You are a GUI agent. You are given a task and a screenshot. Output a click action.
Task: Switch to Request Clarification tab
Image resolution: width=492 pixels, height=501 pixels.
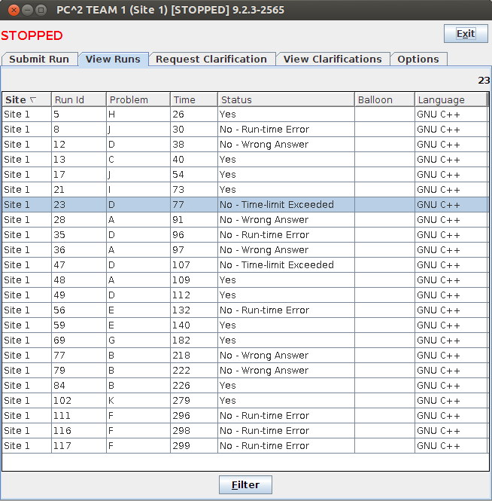[211, 60]
